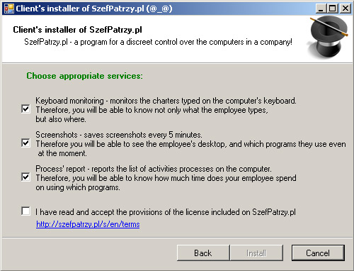Toggle the Process' report checkbox
This screenshot has width=354, height=271.
click(25, 177)
